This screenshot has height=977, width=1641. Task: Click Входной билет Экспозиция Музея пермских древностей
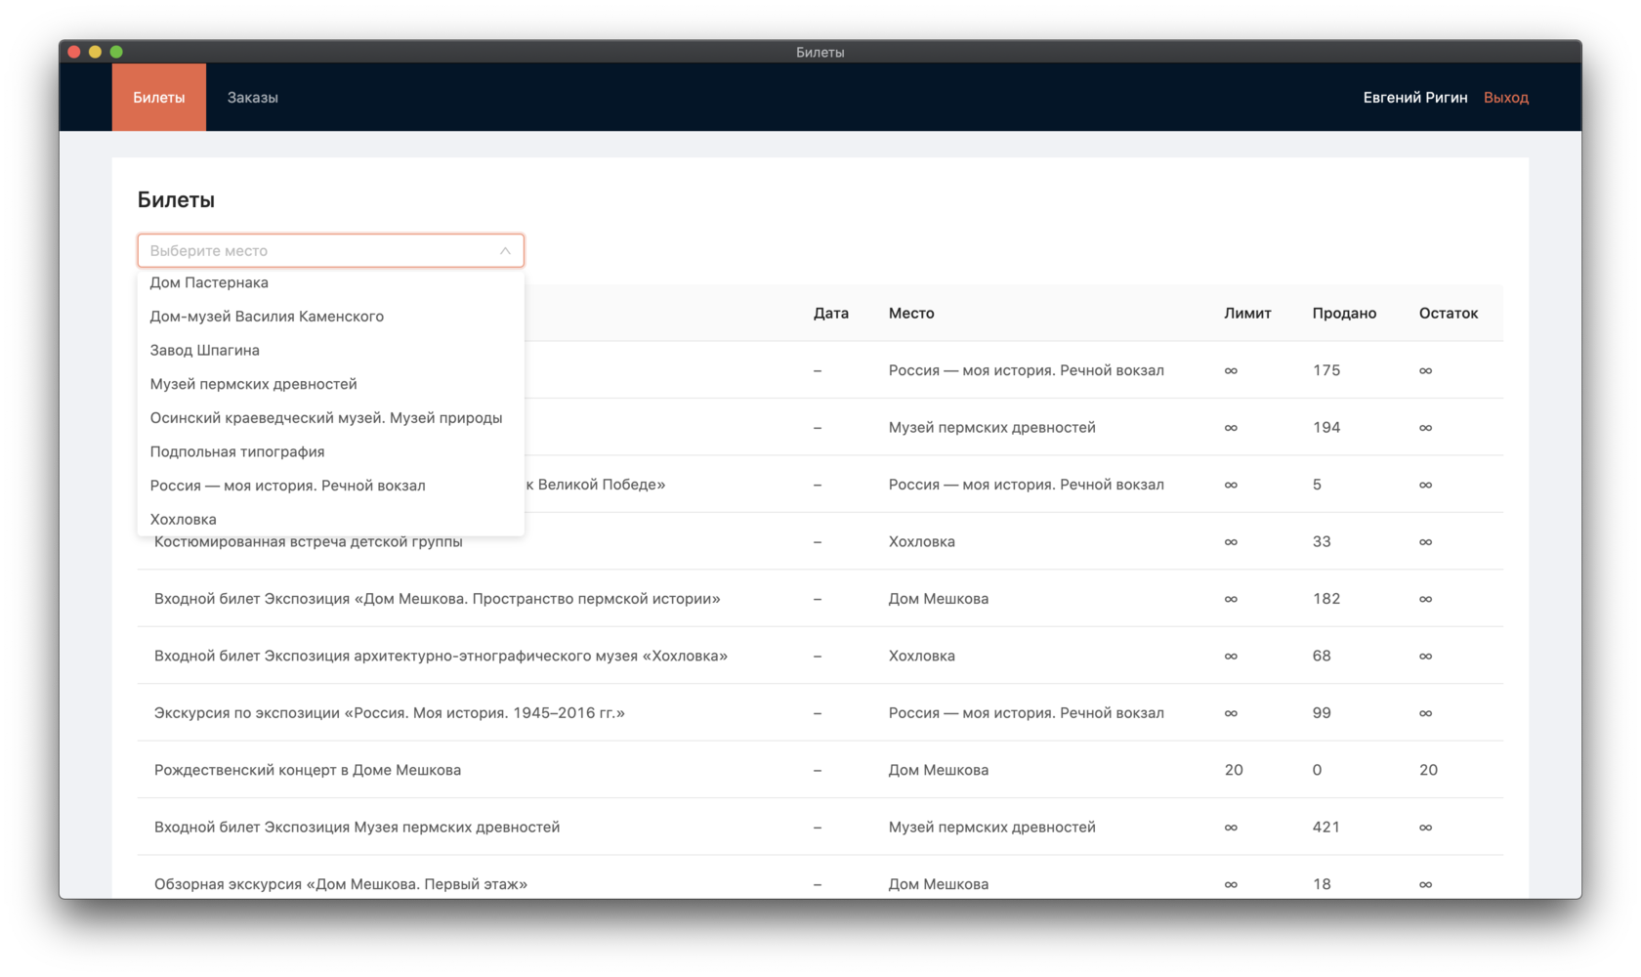pyautogui.click(x=820, y=828)
